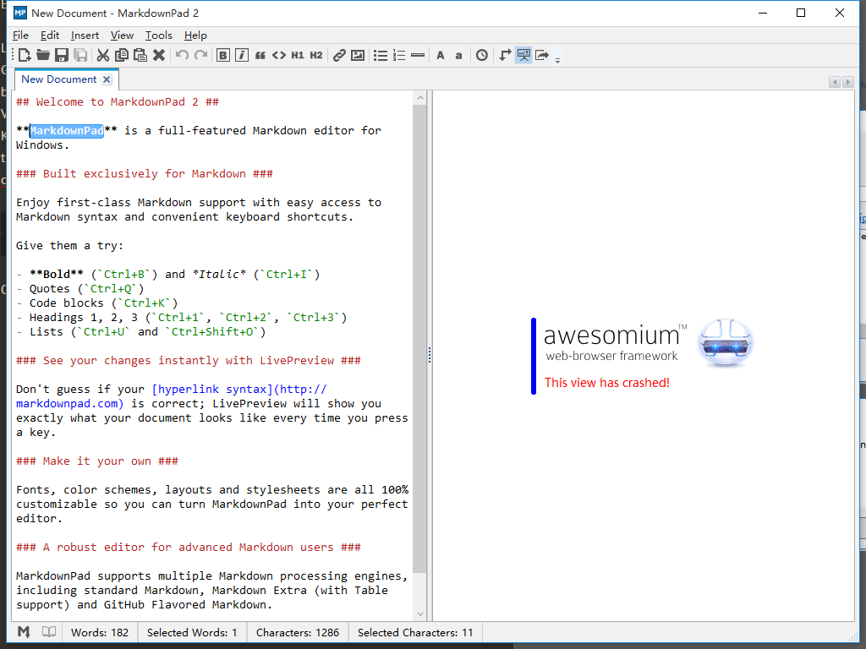This screenshot has width=866, height=649.
Task: Delete selection with the X toolbar icon
Action: tap(159, 55)
